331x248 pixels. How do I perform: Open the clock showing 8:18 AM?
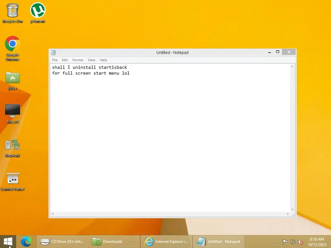[x=317, y=242]
